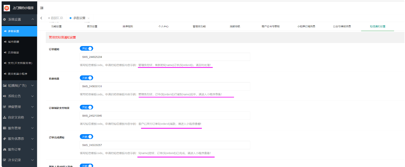The width and height of the screenshot is (405, 167).
Task: Click the 订单通知 template code field SMS_244925294
Action: 165,57
